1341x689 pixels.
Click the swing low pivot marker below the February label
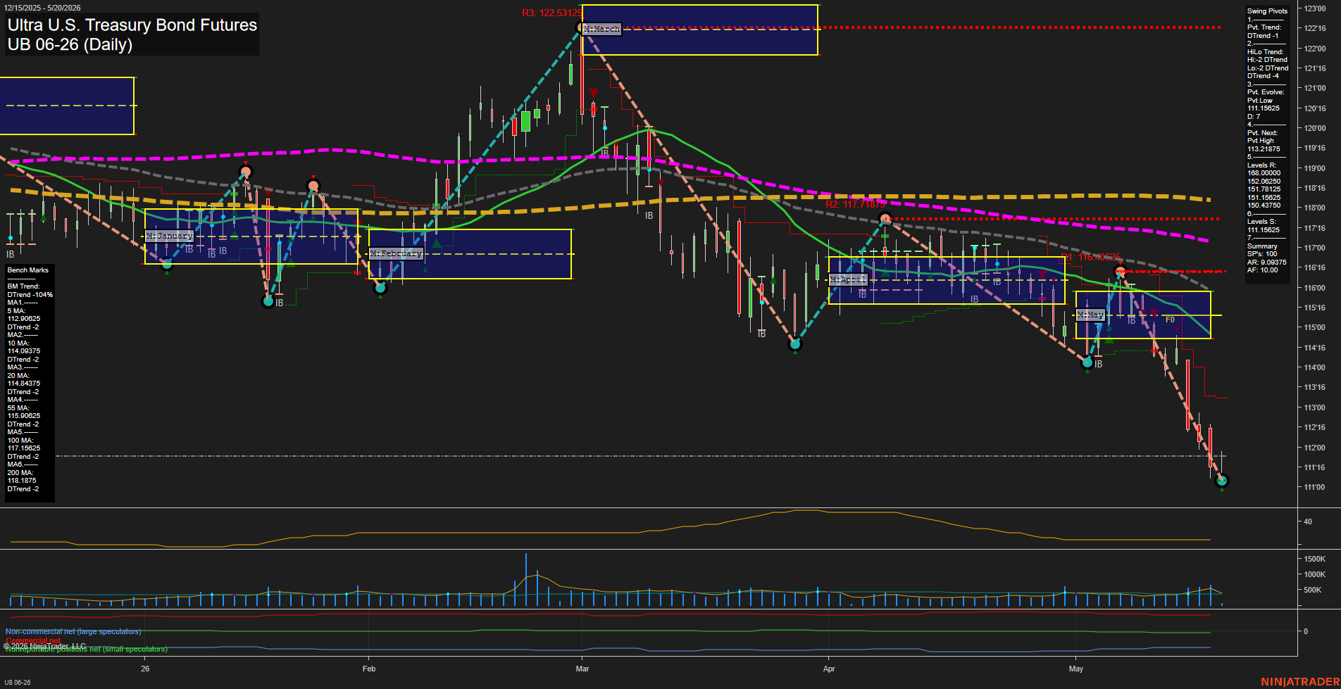[380, 287]
